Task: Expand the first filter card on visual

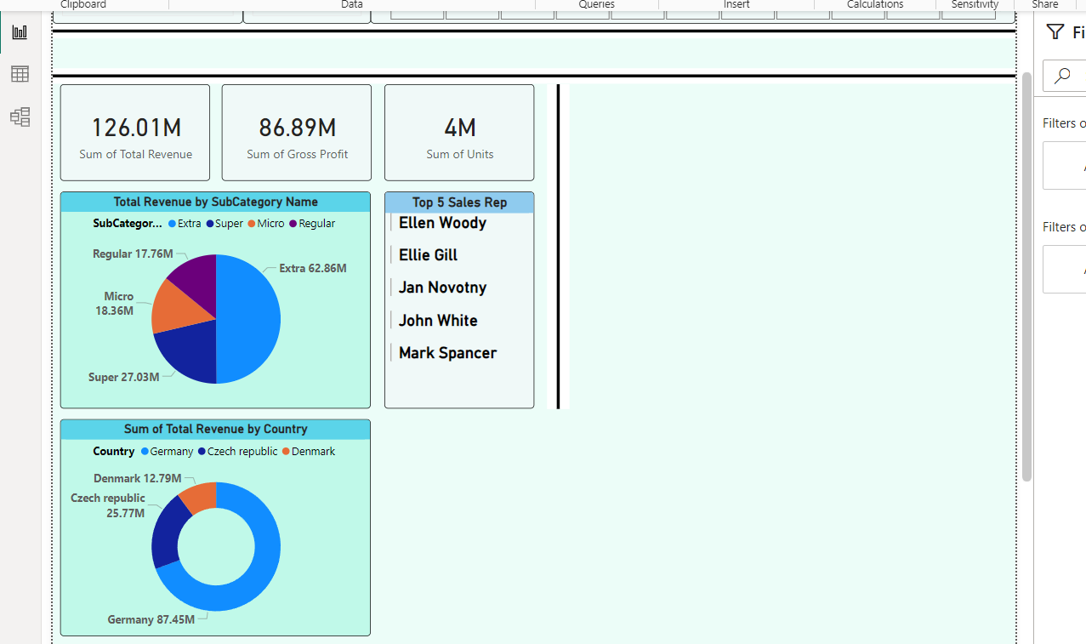Action: pyautogui.click(x=1067, y=165)
